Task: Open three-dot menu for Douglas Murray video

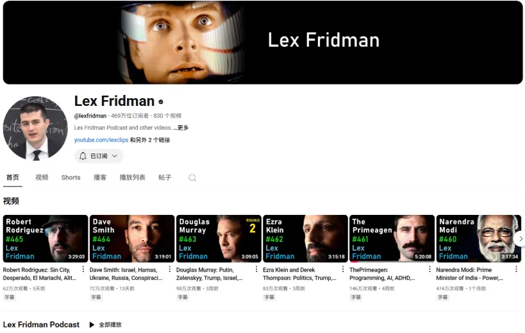Action: point(256,269)
